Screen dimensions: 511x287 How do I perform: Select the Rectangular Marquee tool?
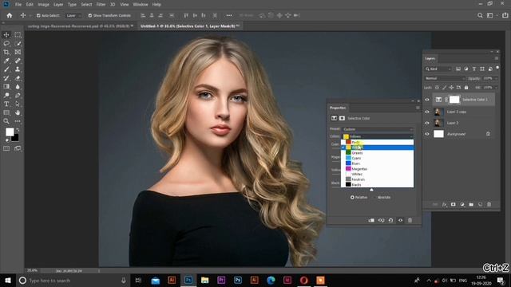18,35
